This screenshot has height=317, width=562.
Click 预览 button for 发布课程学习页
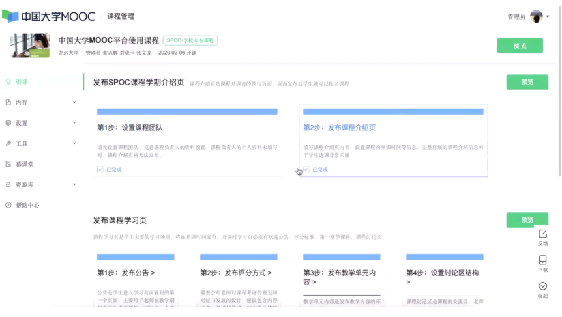click(x=527, y=219)
